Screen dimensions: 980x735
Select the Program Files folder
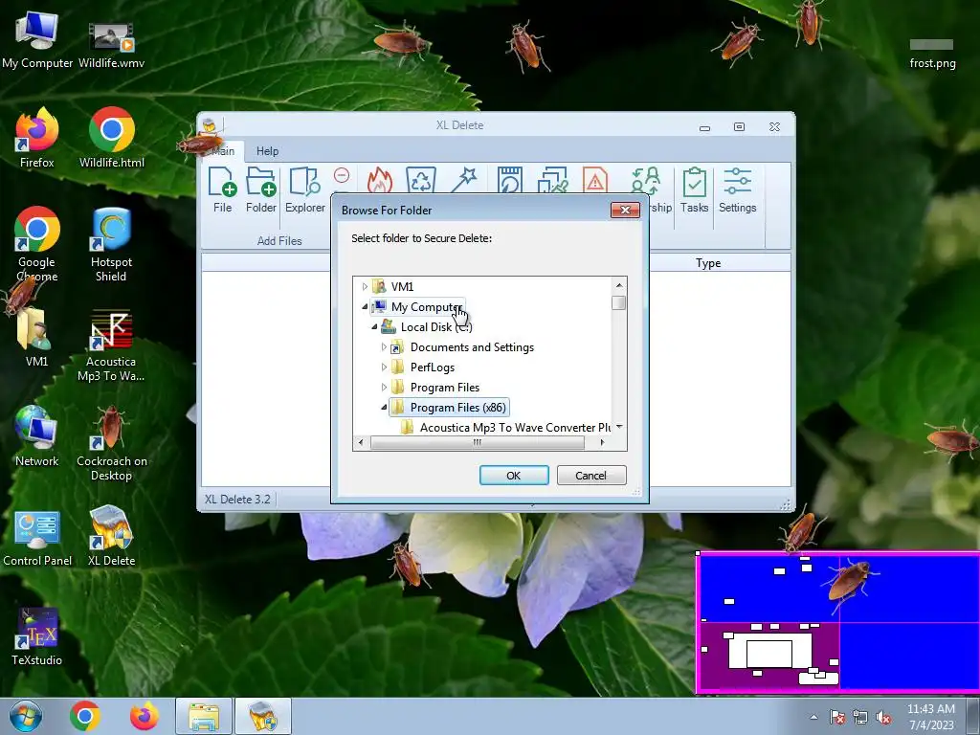click(x=444, y=387)
